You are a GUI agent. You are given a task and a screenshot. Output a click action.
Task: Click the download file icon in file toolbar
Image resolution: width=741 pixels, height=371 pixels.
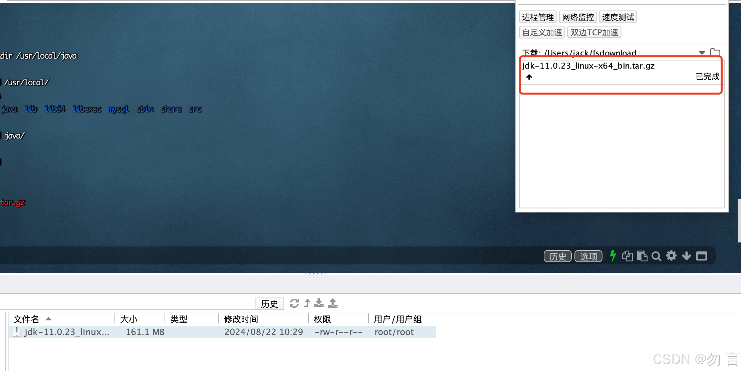pyautogui.click(x=319, y=303)
